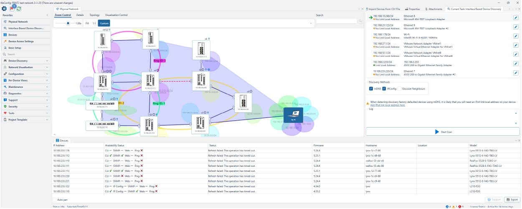The height and width of the screenshot is (209, 522).
Task: Expand the Network Visualization section
Action: tap(25, 67)
